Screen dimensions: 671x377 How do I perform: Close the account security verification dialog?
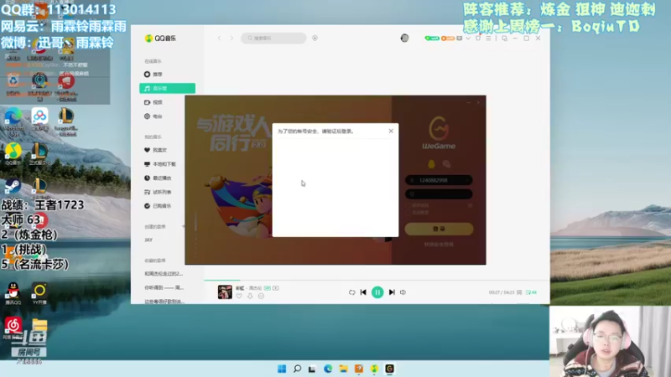391,131
